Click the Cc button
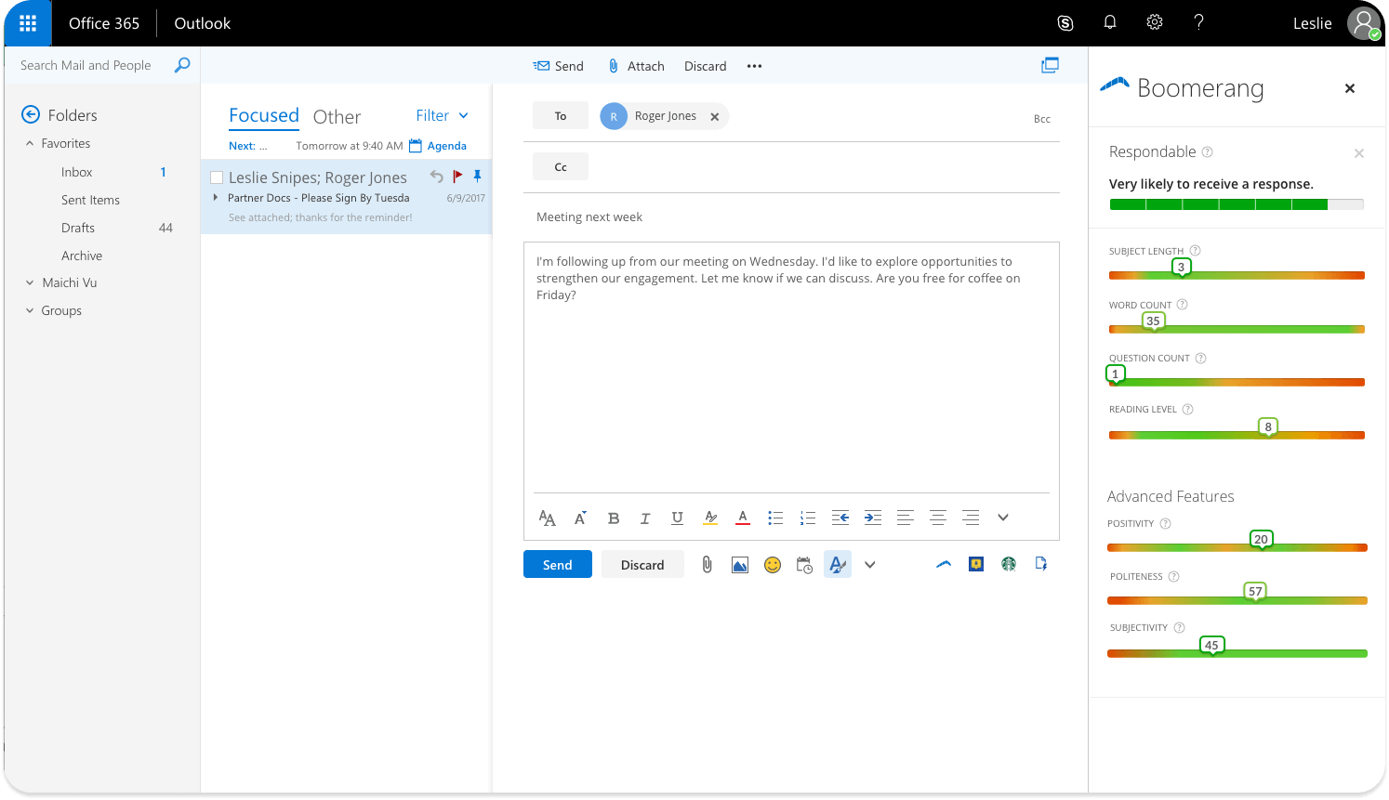The image size is (1389, 800). (x=561, y=167)
